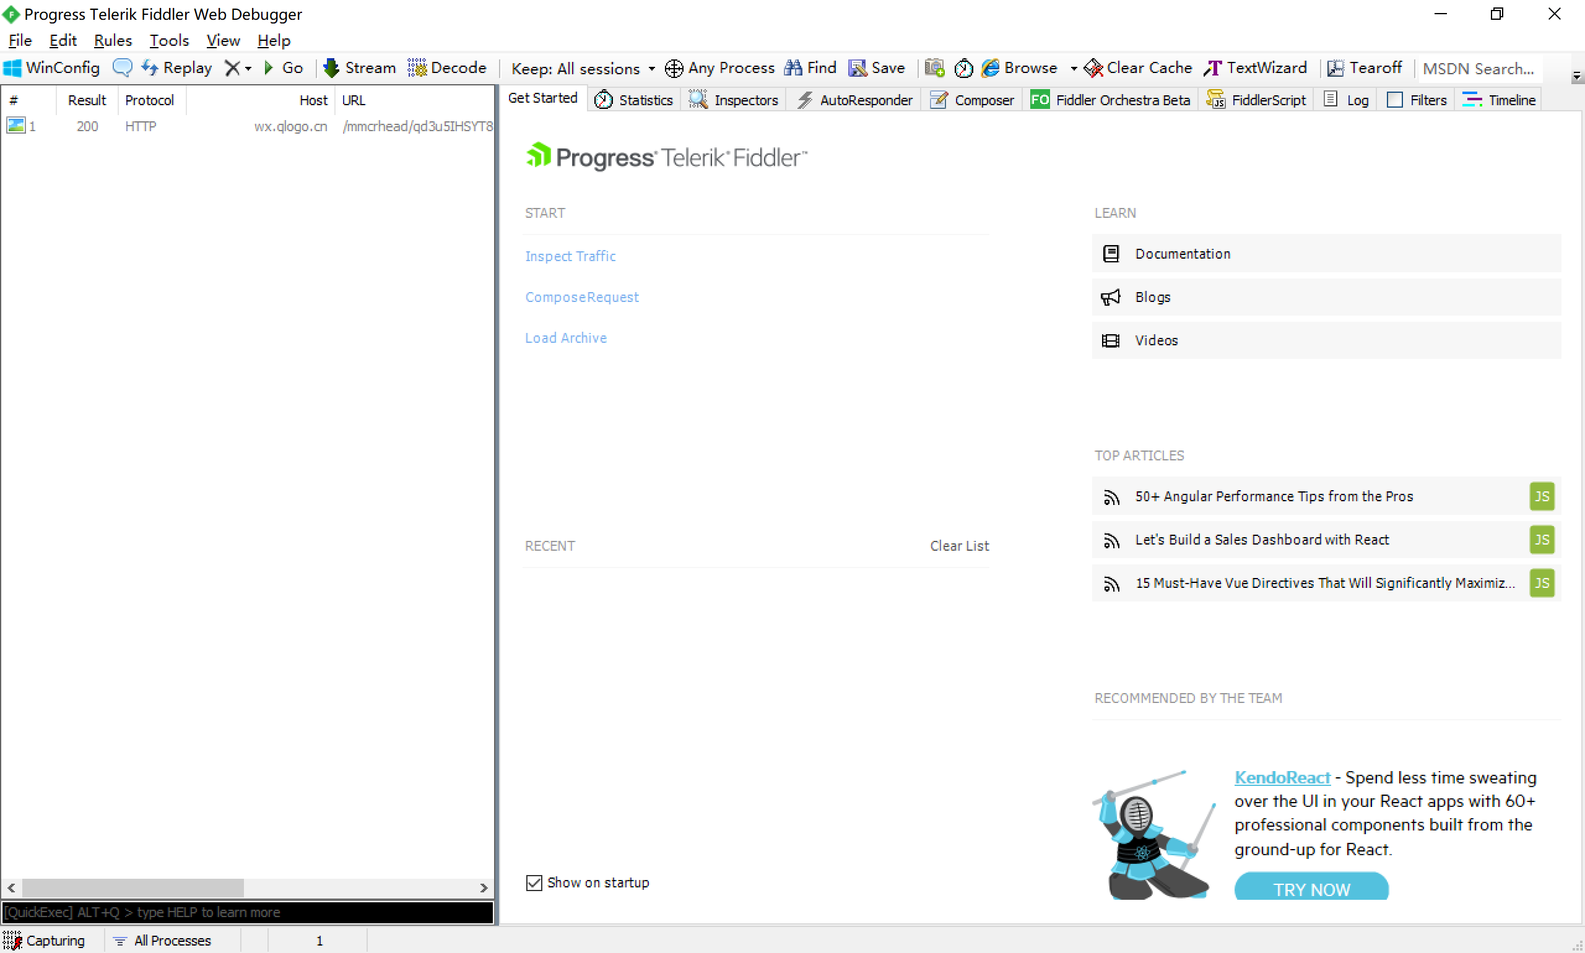
Task: Click Inspect Traffic link
Action: point(570,256)
